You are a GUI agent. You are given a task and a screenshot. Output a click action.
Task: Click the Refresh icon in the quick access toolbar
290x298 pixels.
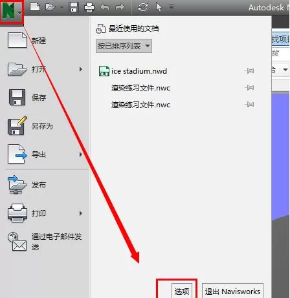click(143, 7)
